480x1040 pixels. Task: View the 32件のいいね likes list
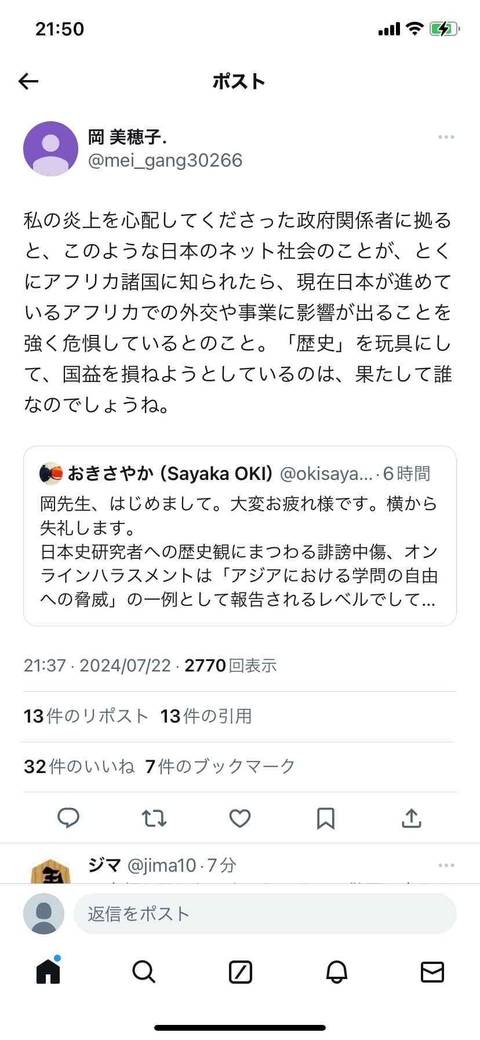pos(79,767)
